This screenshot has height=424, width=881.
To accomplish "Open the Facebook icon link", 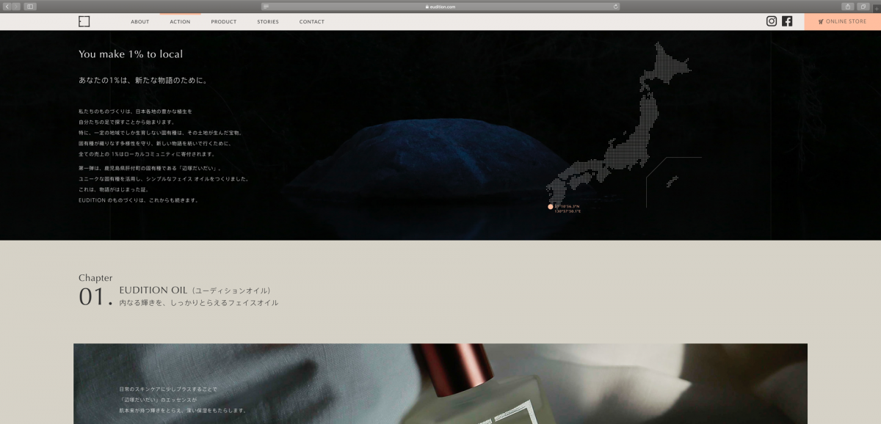I will click(787, 21).
